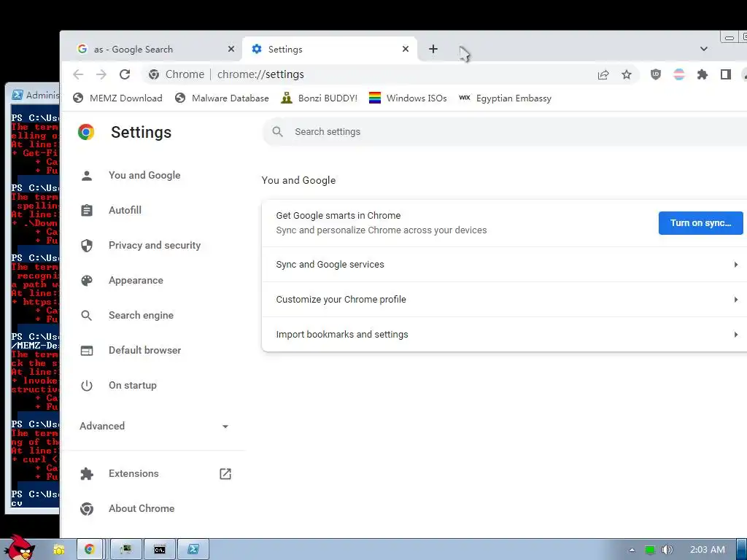Open Privacy and security settings
The height and width of the screenshot is (560, 747).
(155, 245)
